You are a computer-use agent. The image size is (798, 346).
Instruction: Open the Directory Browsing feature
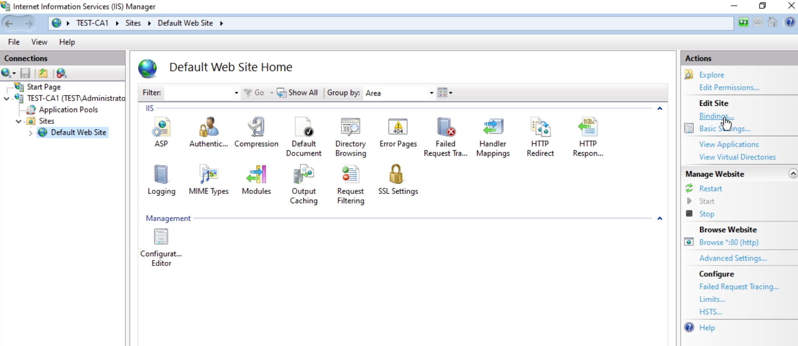coord(351,137)
